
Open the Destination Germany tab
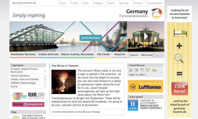click(23, 55)
